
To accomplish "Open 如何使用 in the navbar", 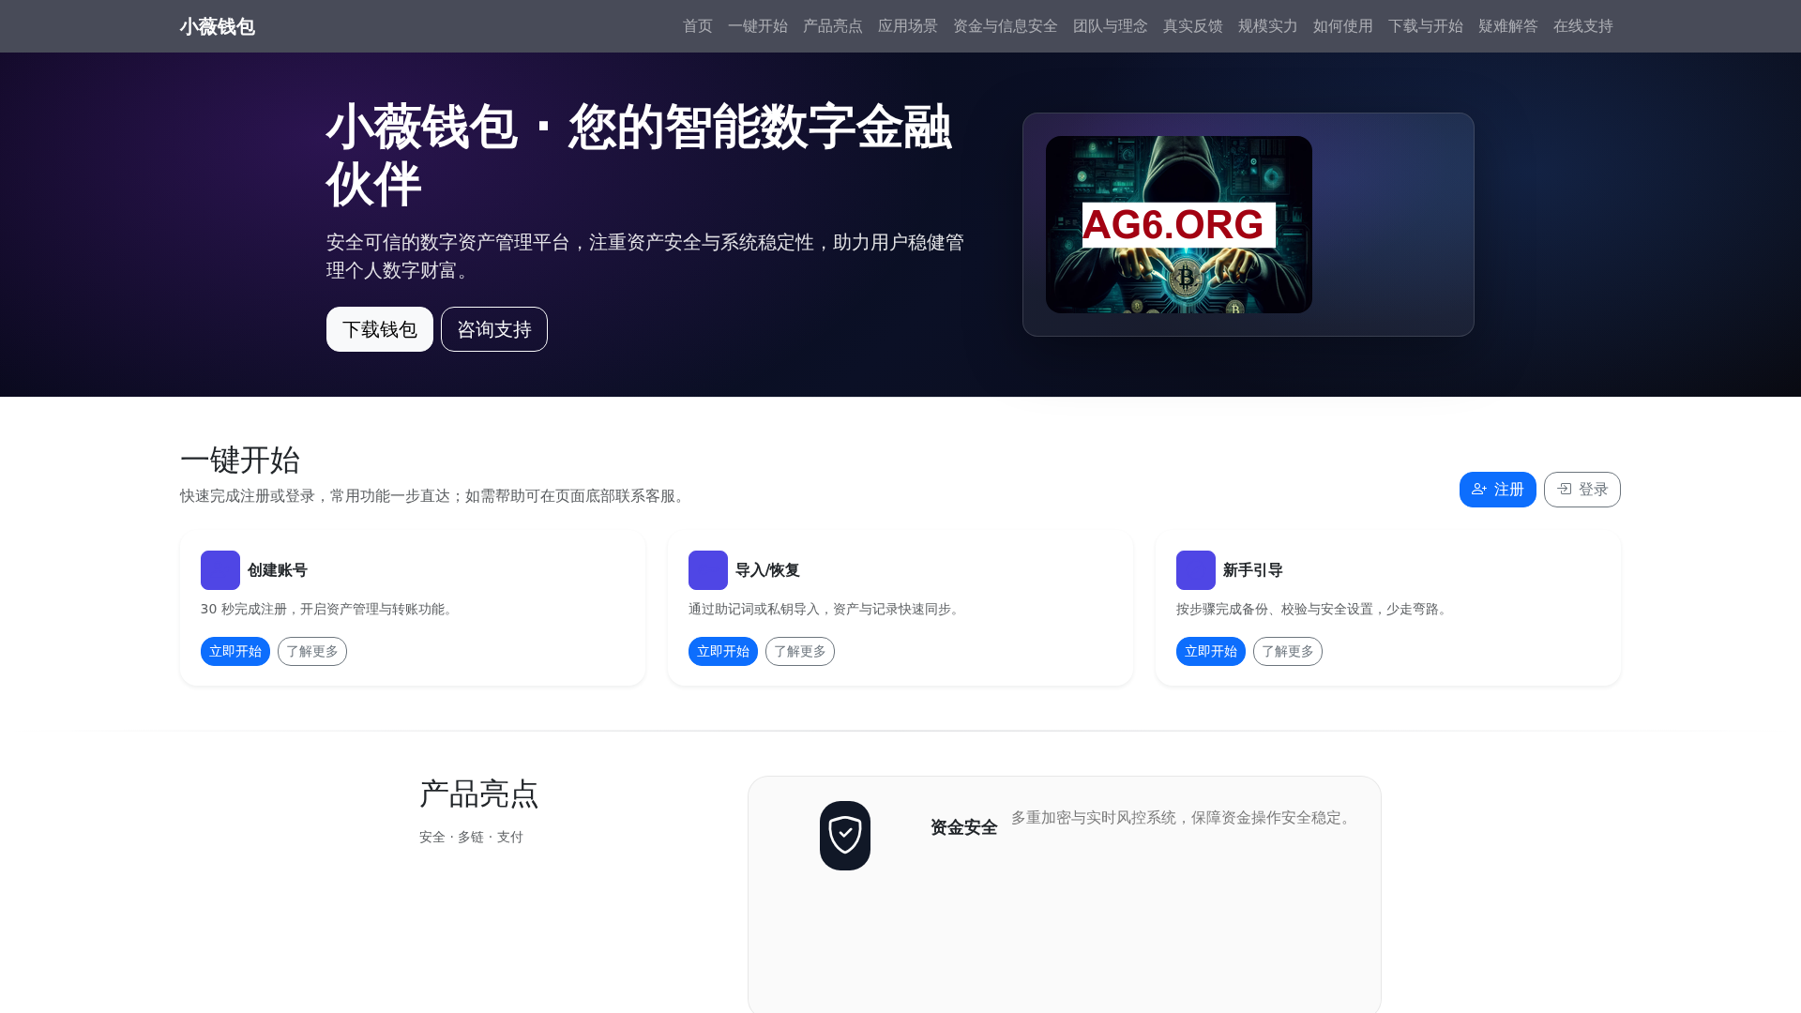I will pyautogui.click(x=1342, y=26).
